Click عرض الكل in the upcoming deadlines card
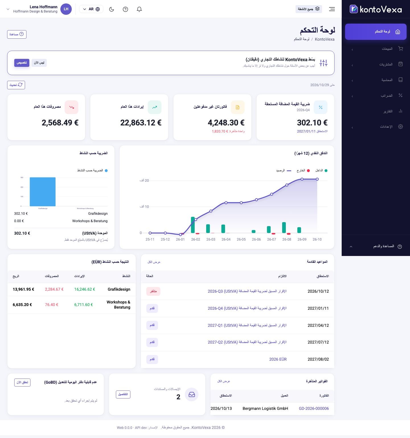410x438 pixels. tap(154, 262)
